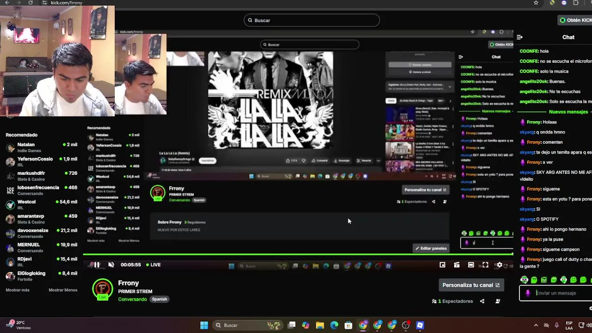Click browser back arrow
Image resolution: width=592 pixels, height=333 pixels.
[x=7, y=3]
